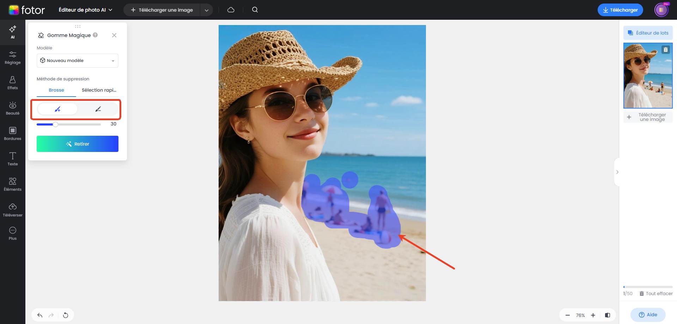Open search using the magnifier icon

[255, 10]
